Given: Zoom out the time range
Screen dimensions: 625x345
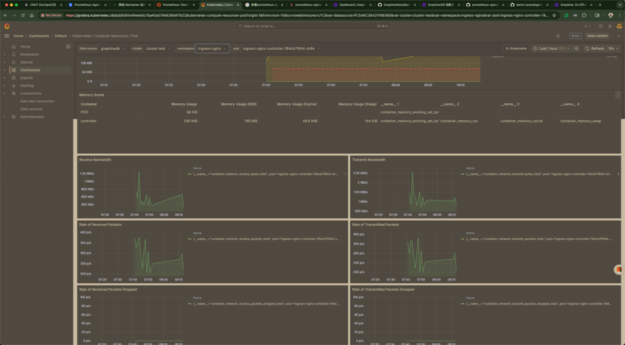Looking at the screenshot, I should pos(576,49).
